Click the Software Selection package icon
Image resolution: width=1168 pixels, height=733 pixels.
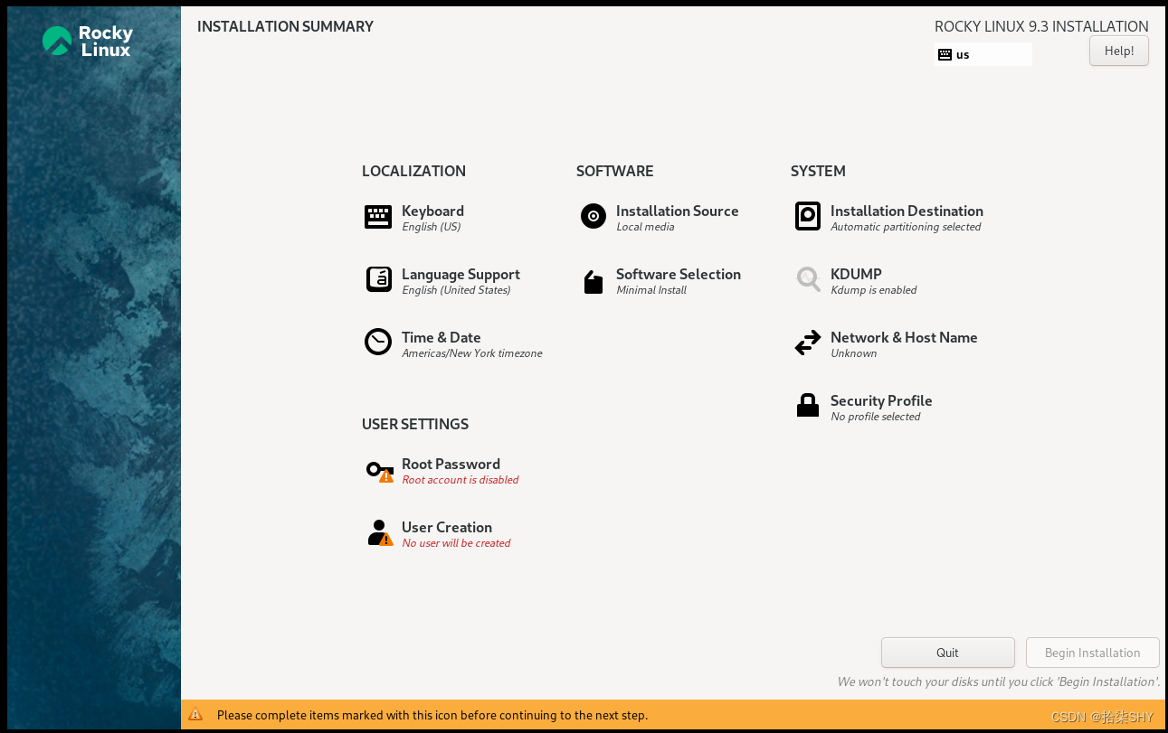coord(593,282)
